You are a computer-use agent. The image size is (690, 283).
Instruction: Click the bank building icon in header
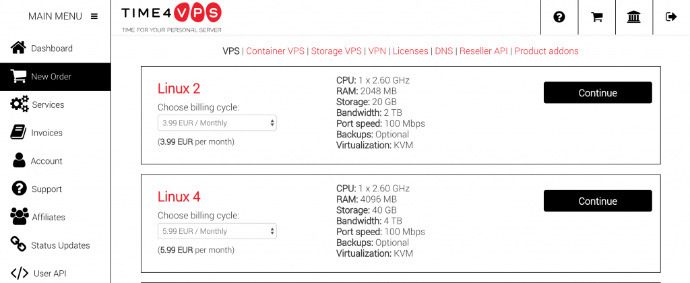pos(633,17)
